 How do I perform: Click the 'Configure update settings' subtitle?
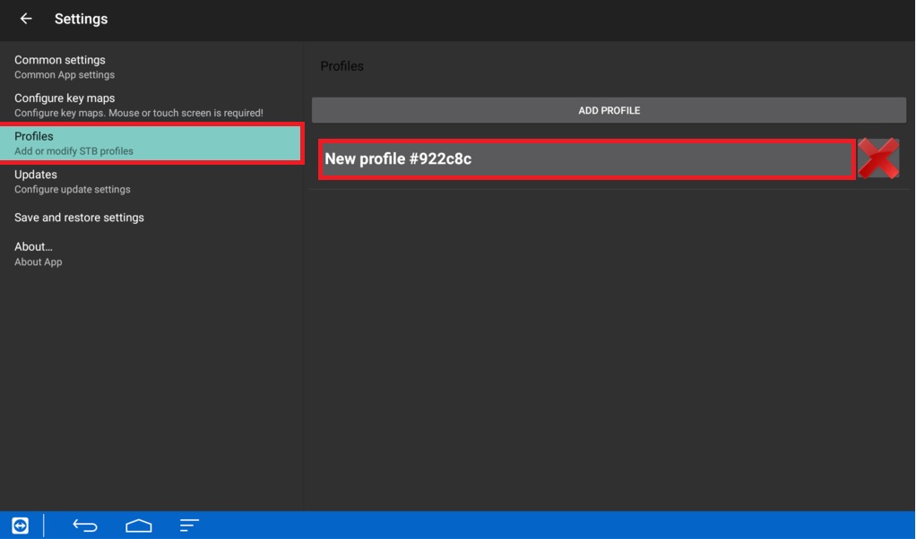point(70,189)
